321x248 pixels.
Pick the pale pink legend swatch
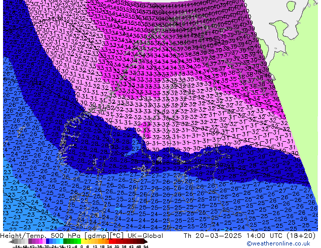click(44, 241)
